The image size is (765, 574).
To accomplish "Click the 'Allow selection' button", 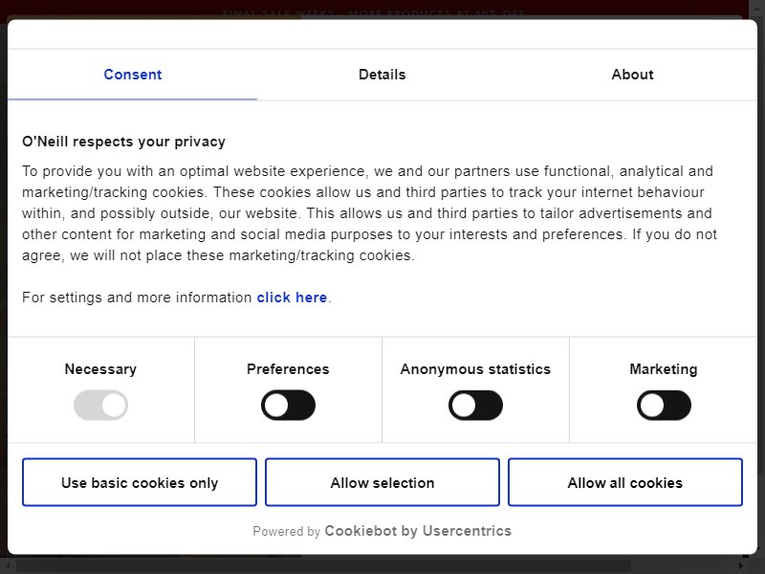I will point(382,482).
